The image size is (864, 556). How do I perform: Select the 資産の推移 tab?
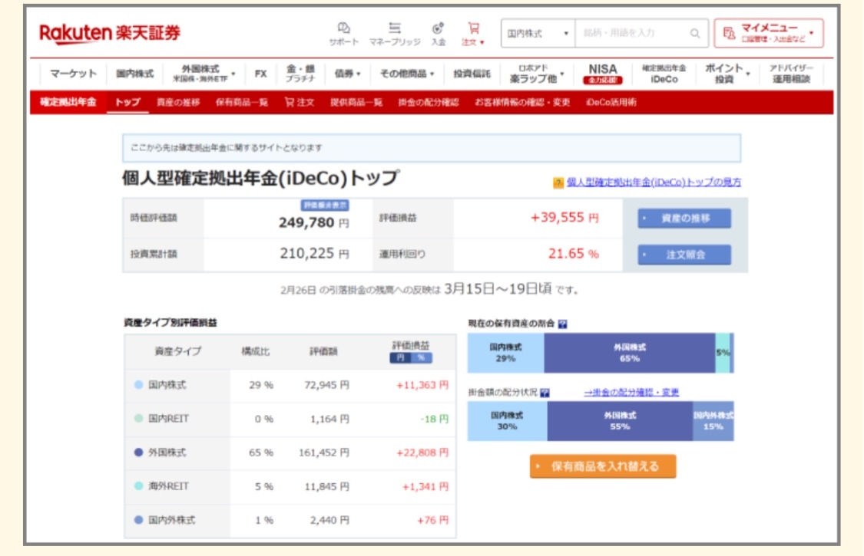coord(178,103)
